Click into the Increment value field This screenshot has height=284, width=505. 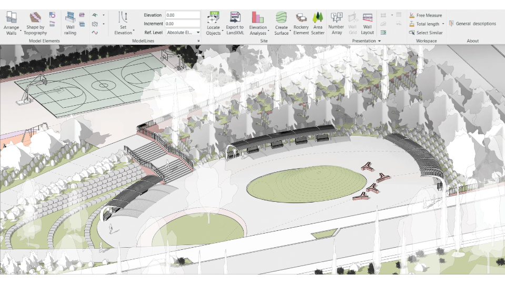(x=183, y=24)
